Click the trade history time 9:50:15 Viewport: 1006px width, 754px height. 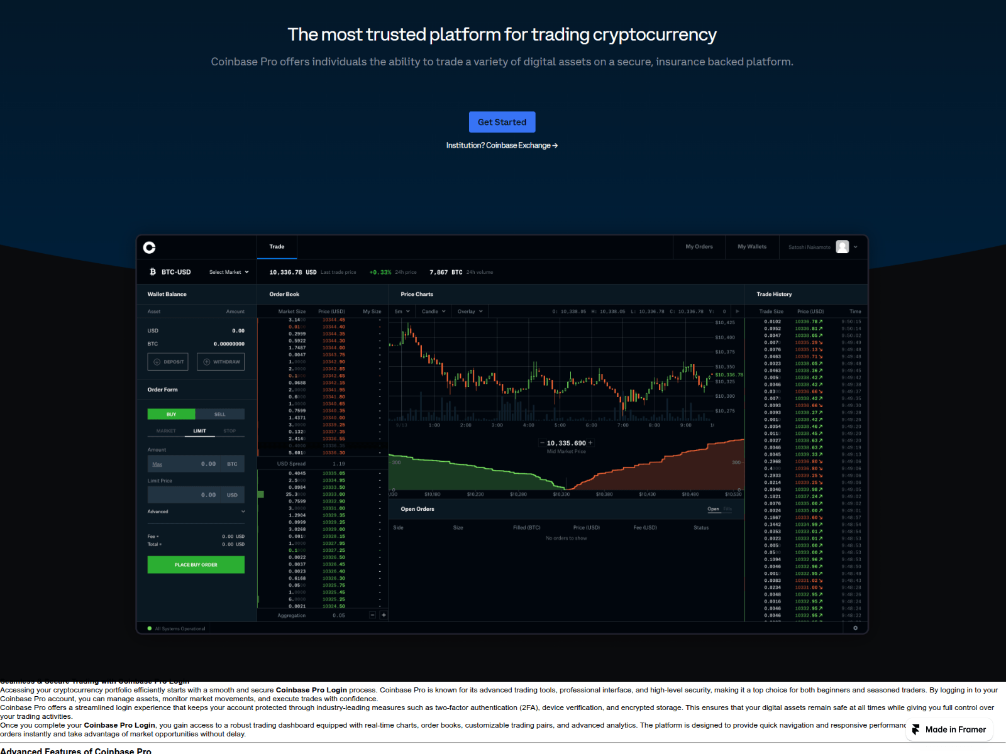click(851, 322)
